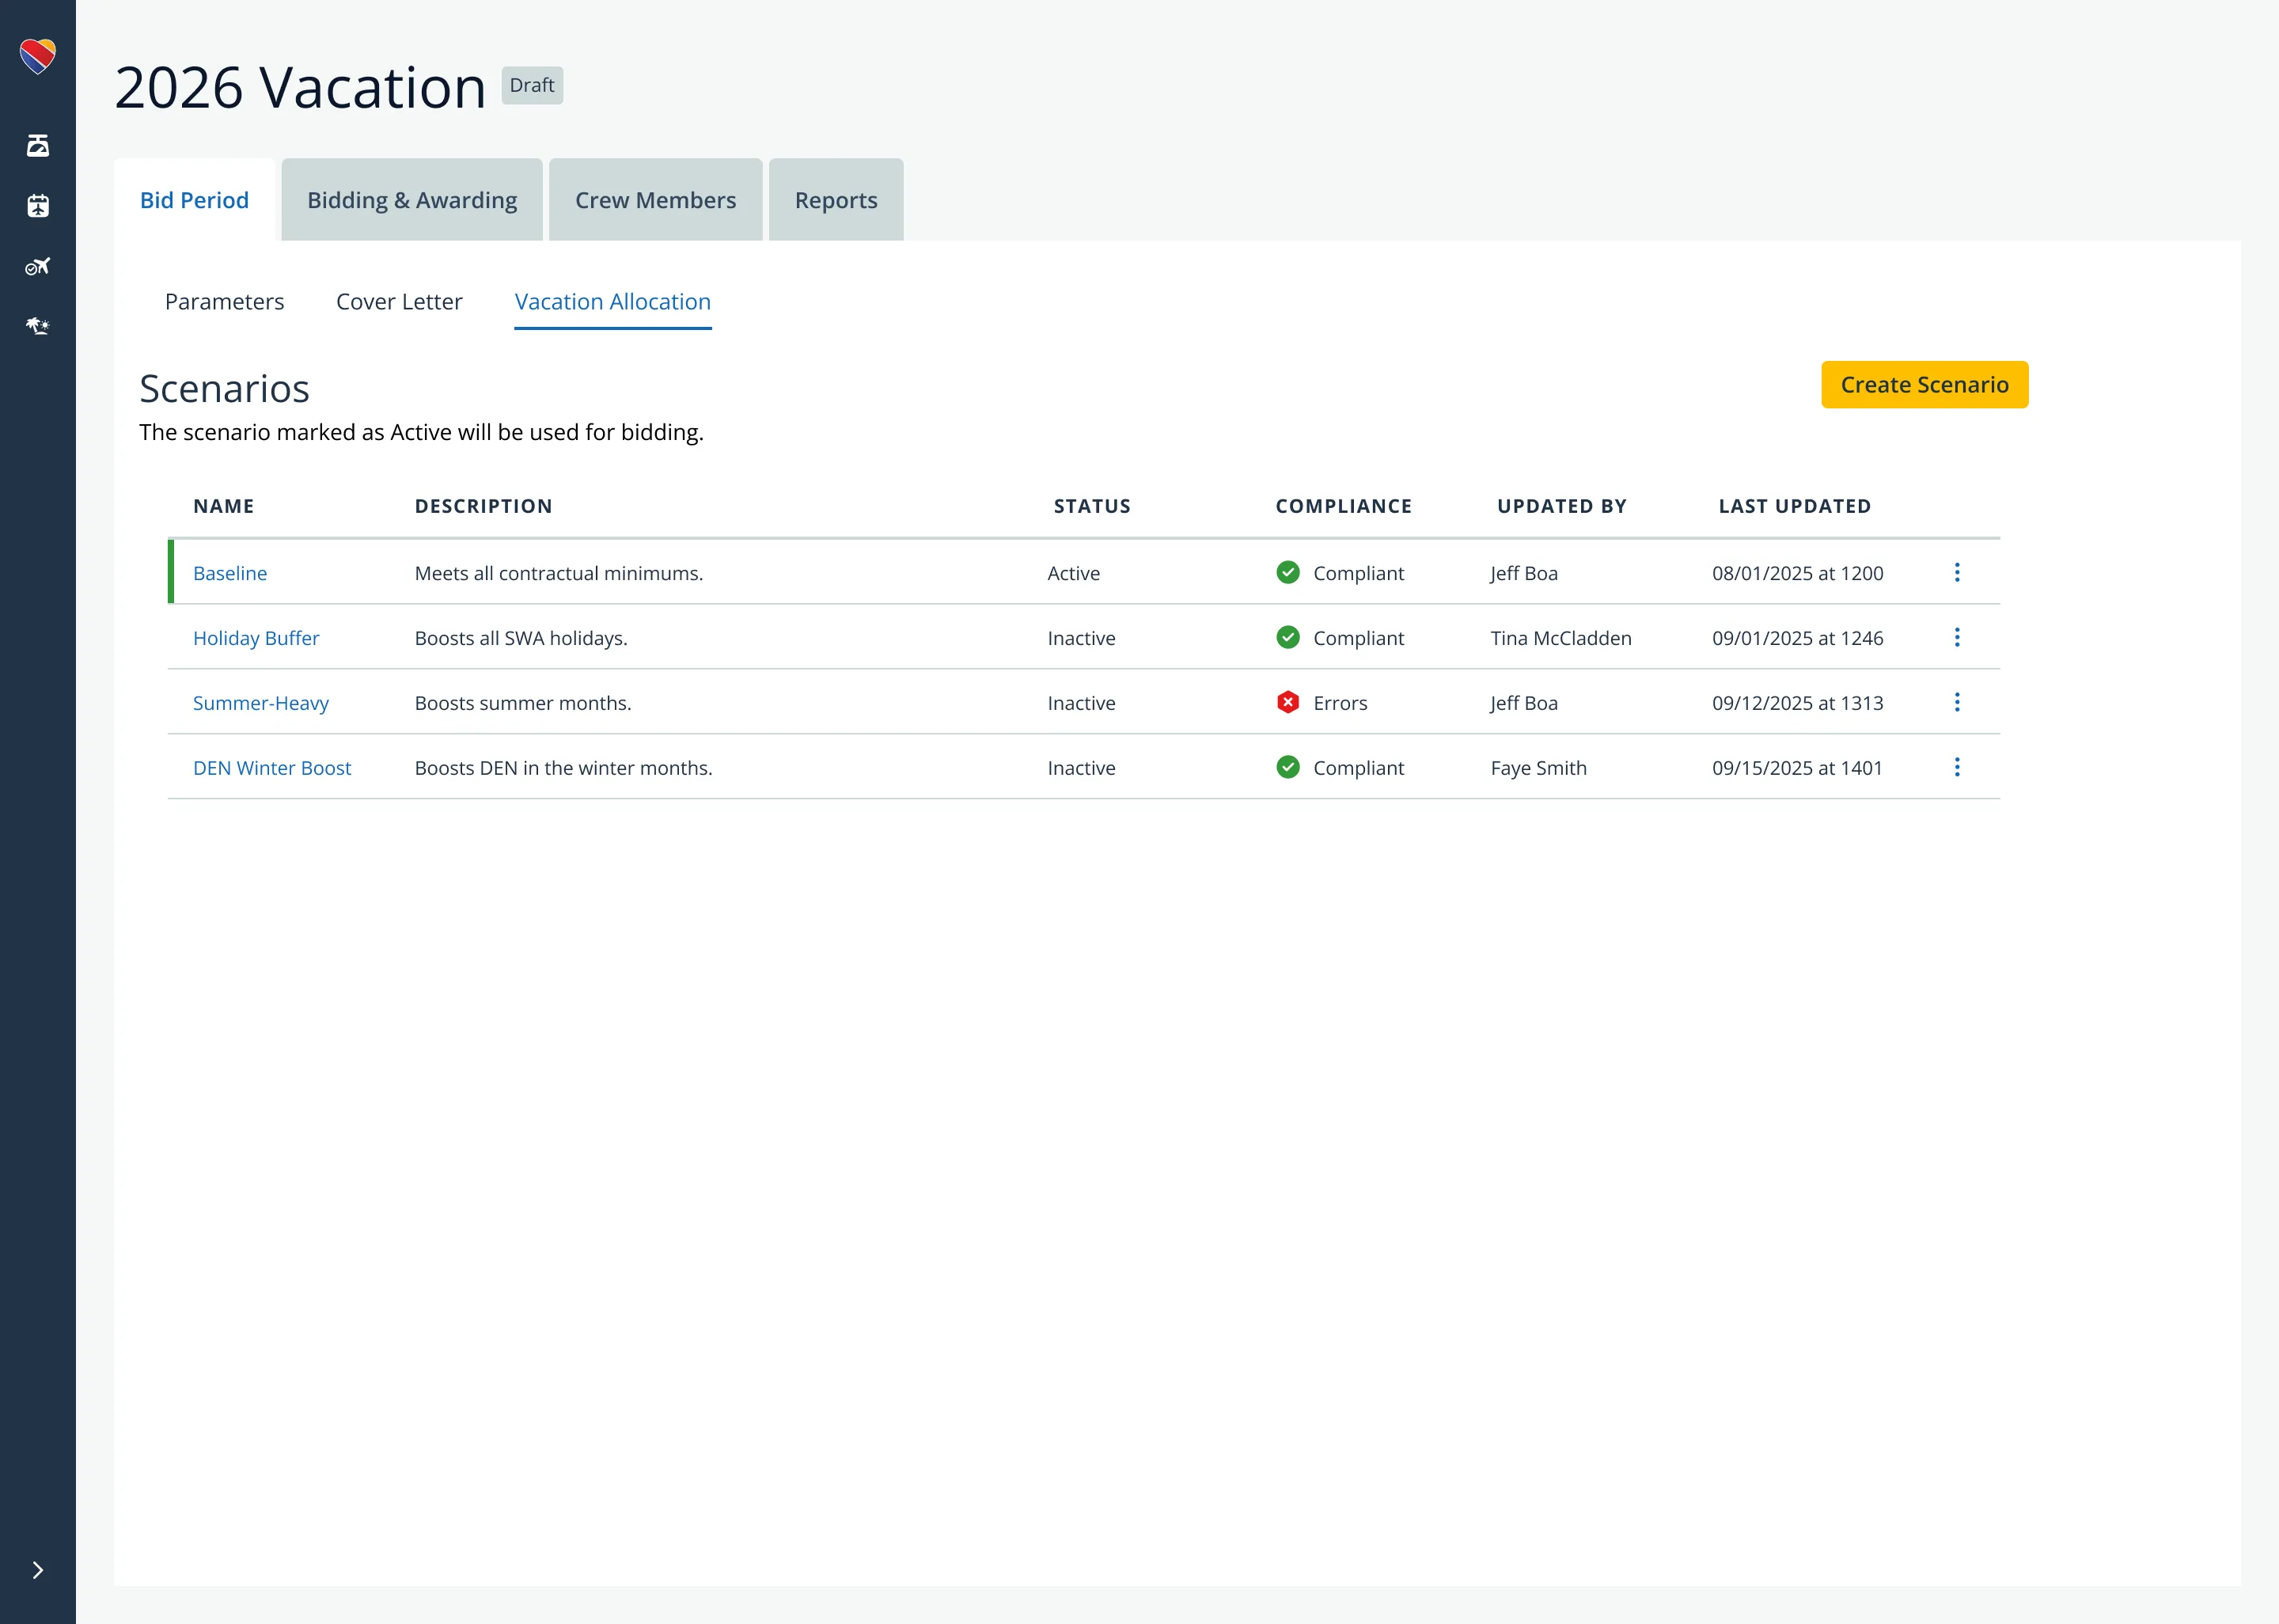Open the weight scale sidebar icon
2279x1624 pixels.
coord(38,146)
